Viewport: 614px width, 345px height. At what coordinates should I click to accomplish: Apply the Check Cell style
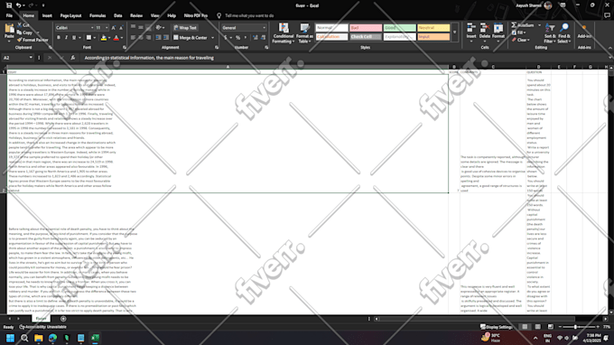point(366,37)
